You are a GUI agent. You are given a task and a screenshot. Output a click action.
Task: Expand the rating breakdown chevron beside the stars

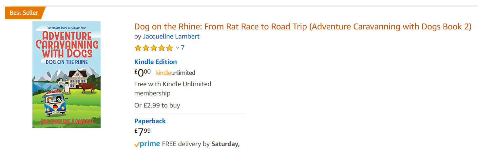pos(177,48)
